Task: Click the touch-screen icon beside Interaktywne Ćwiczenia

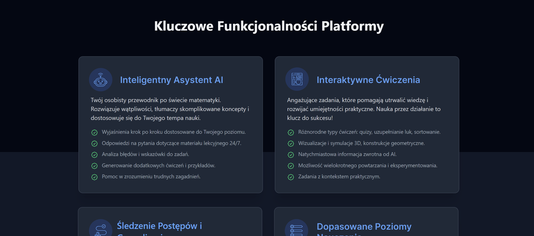Action: point(297,80)
